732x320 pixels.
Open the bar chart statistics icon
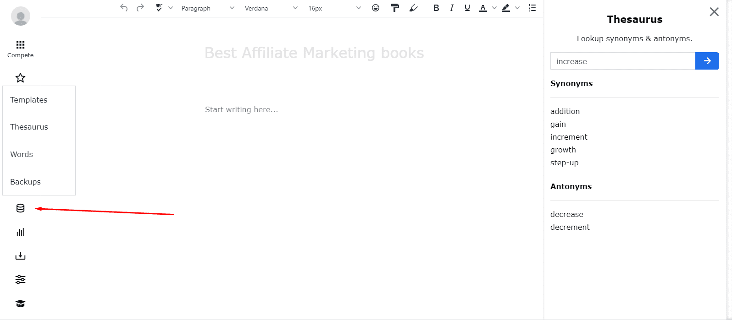tap(20, 232)
